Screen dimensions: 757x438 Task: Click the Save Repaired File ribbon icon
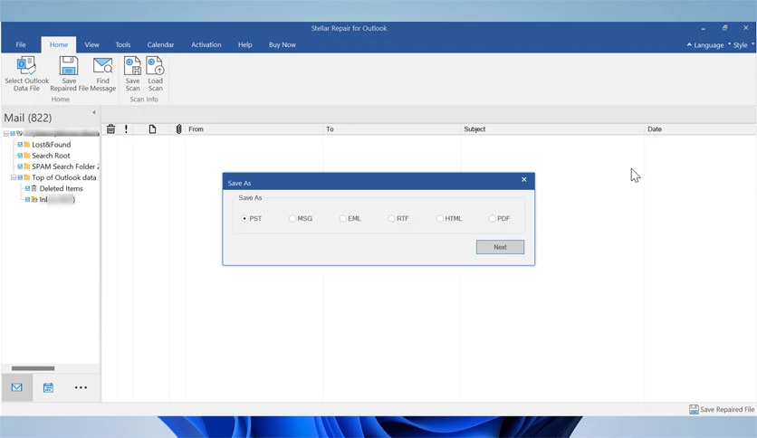pos(69,65)
